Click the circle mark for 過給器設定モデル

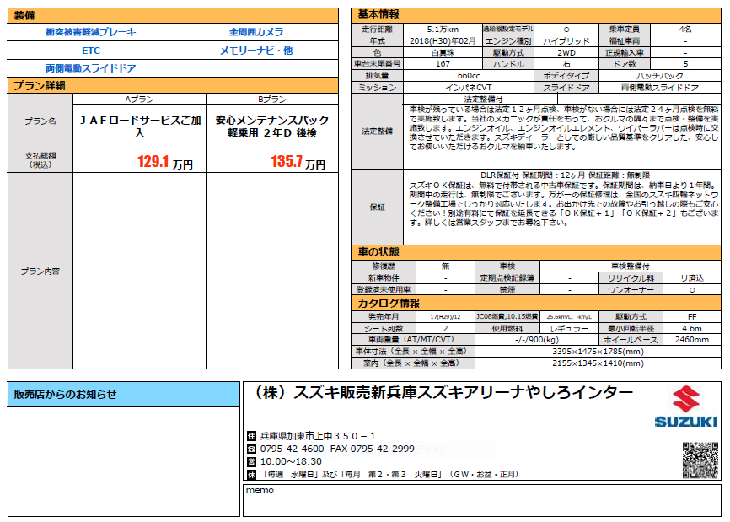tap(563, 29)
